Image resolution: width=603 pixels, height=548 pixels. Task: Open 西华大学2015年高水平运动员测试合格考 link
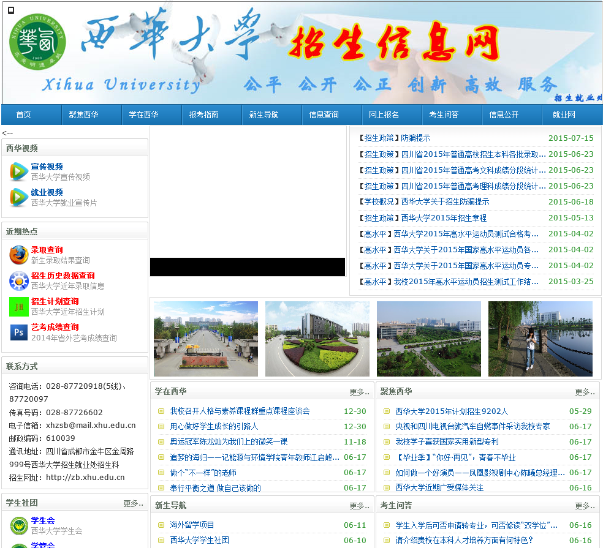(466, 234)
